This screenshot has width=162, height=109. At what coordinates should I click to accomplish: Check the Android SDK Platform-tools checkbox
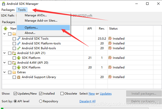tap(14, 43)
